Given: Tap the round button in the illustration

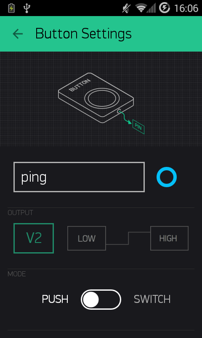Looking at the screenshot, I should pyautogui.click(x=101, y=99).
